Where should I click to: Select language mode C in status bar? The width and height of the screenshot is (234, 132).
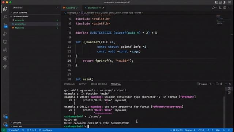(212, 130)
